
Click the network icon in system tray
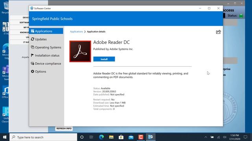tap(219, 137)
